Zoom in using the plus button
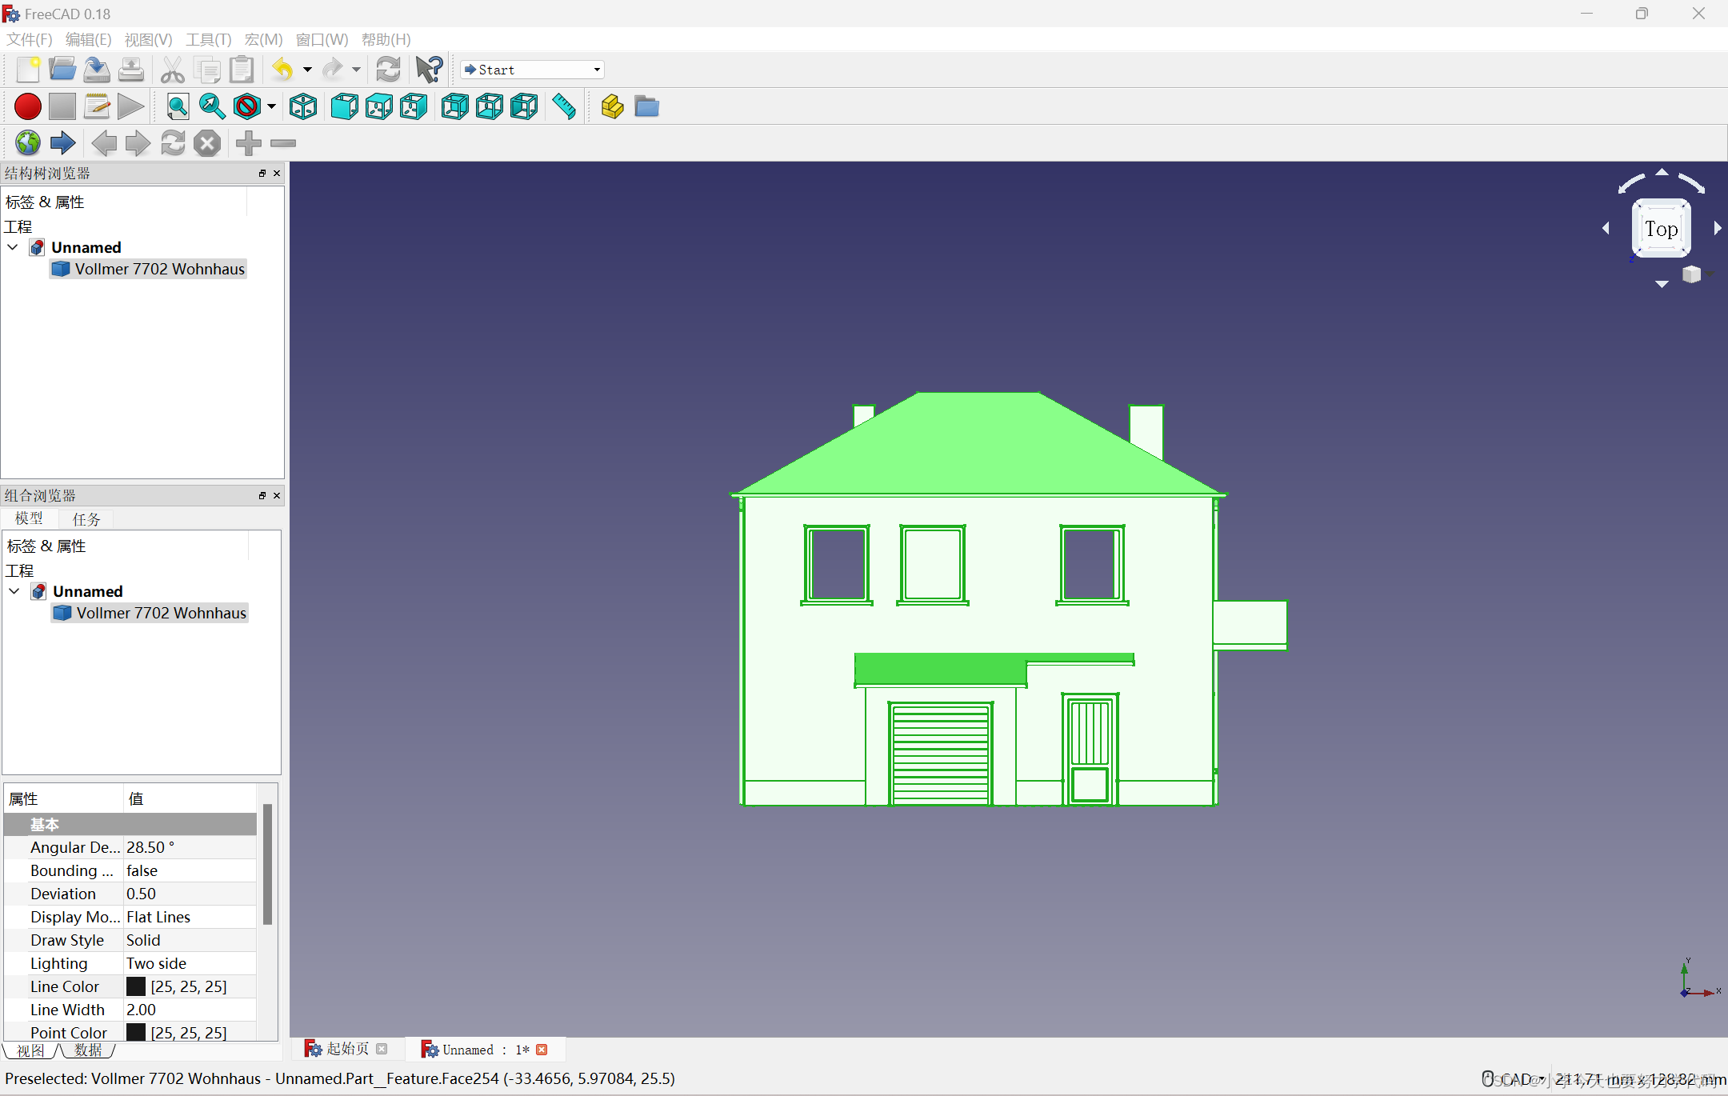 [247, 143]
